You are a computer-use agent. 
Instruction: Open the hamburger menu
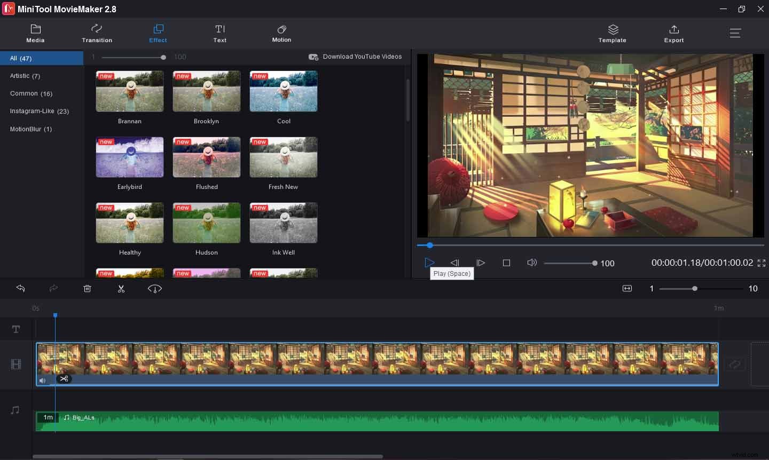tap(735, 33)
